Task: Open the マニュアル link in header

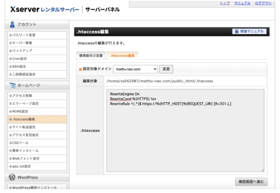Action: [x=242, y=3]
